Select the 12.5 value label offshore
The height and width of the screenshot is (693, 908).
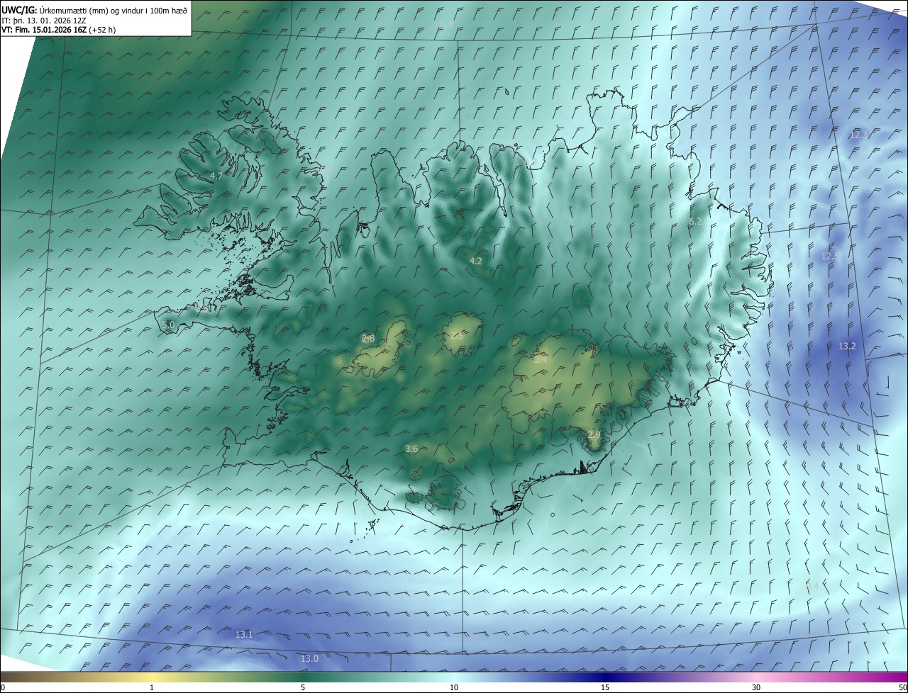coord(830,256)
